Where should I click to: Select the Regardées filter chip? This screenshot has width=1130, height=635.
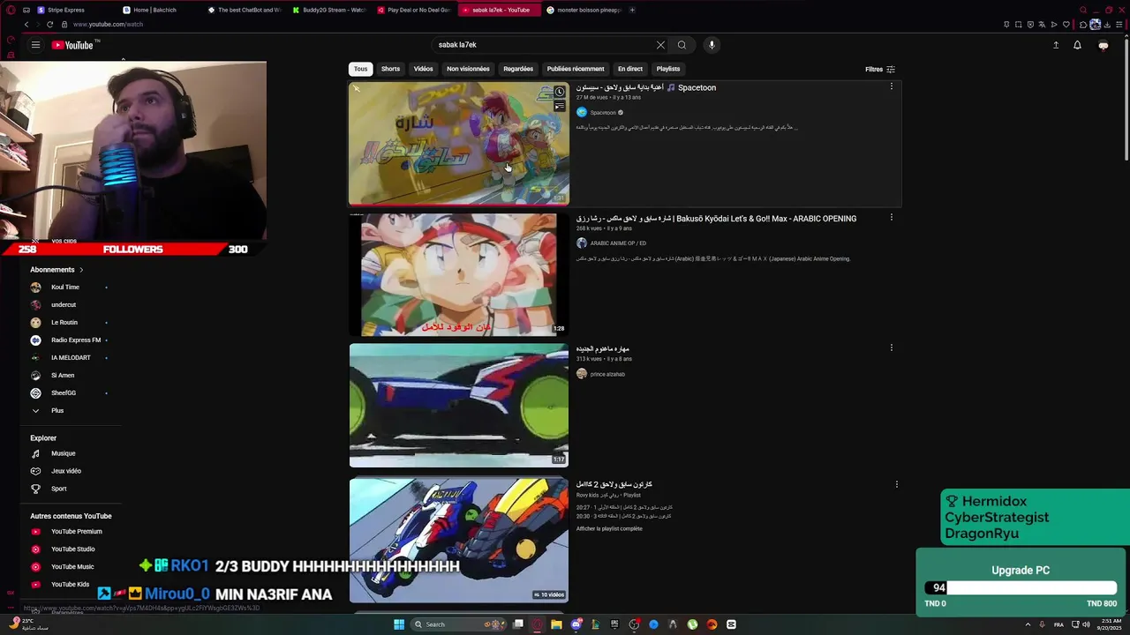point(518,69)
